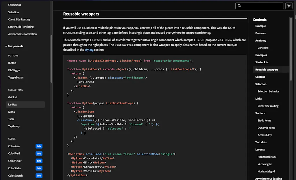The height and width of the screenshot is (180, 296).
Task: Click the beta badge beside ColorPicker
Action: 39,161
